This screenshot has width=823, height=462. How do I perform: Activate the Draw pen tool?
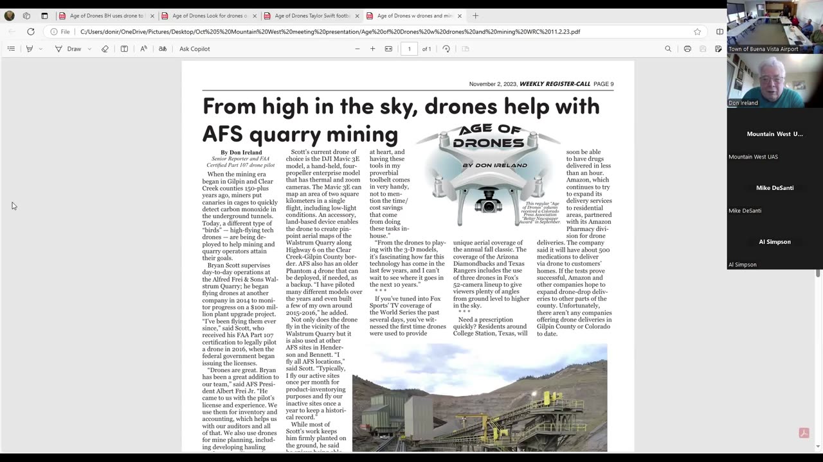(68, 49)
